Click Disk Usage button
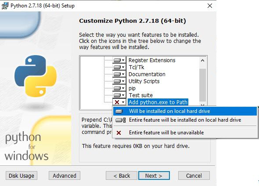 [22, 175]
